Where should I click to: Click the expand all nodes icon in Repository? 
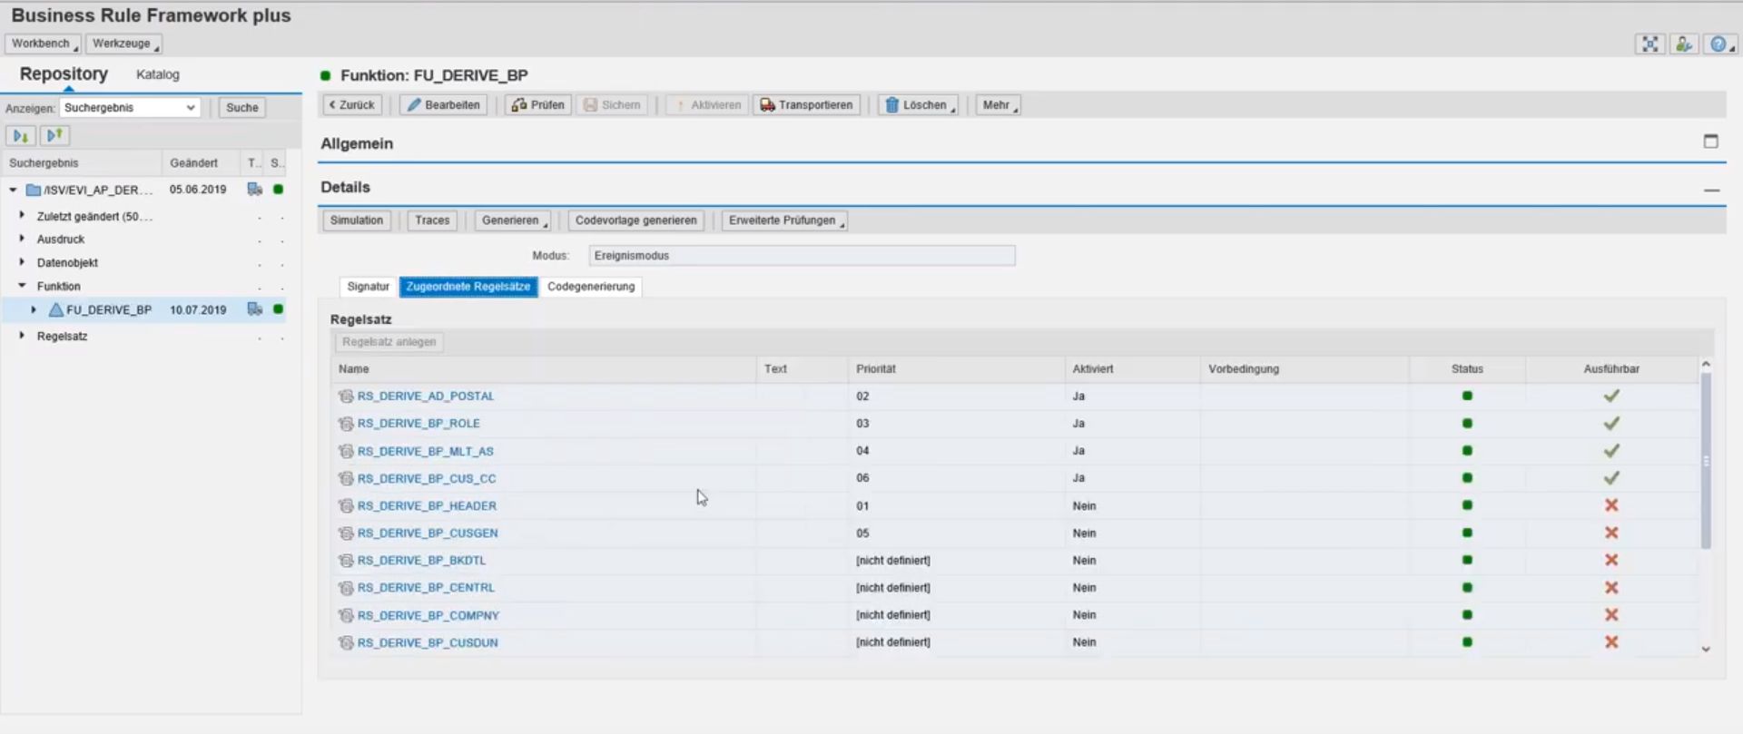tap(20, 135)
